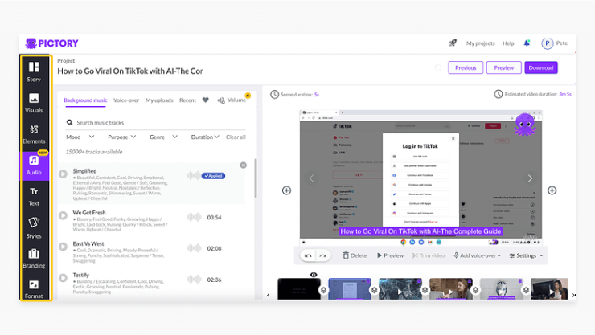Switch to Voice-over tab
Screen dimensions: 595x335
[x=126, y=100]
